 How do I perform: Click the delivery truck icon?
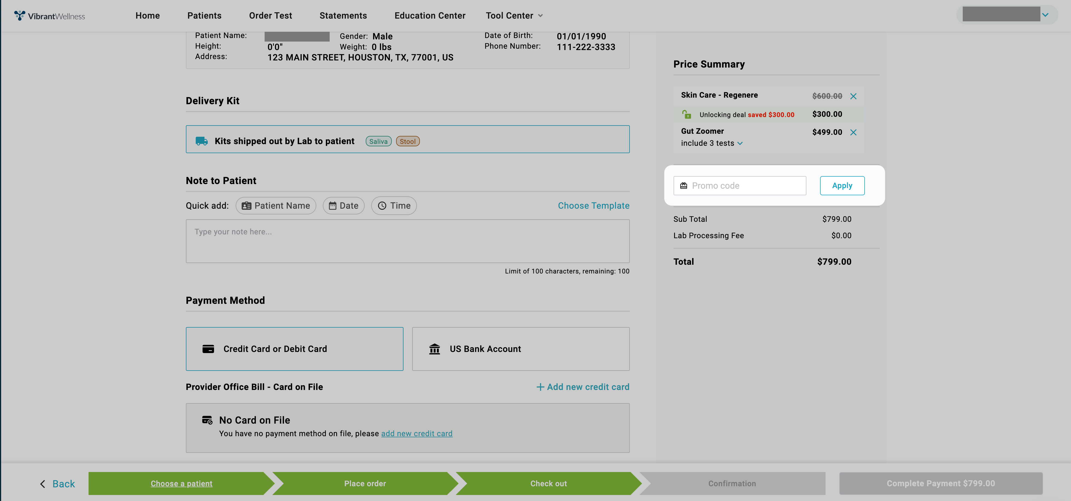click(x=202, y=141)
